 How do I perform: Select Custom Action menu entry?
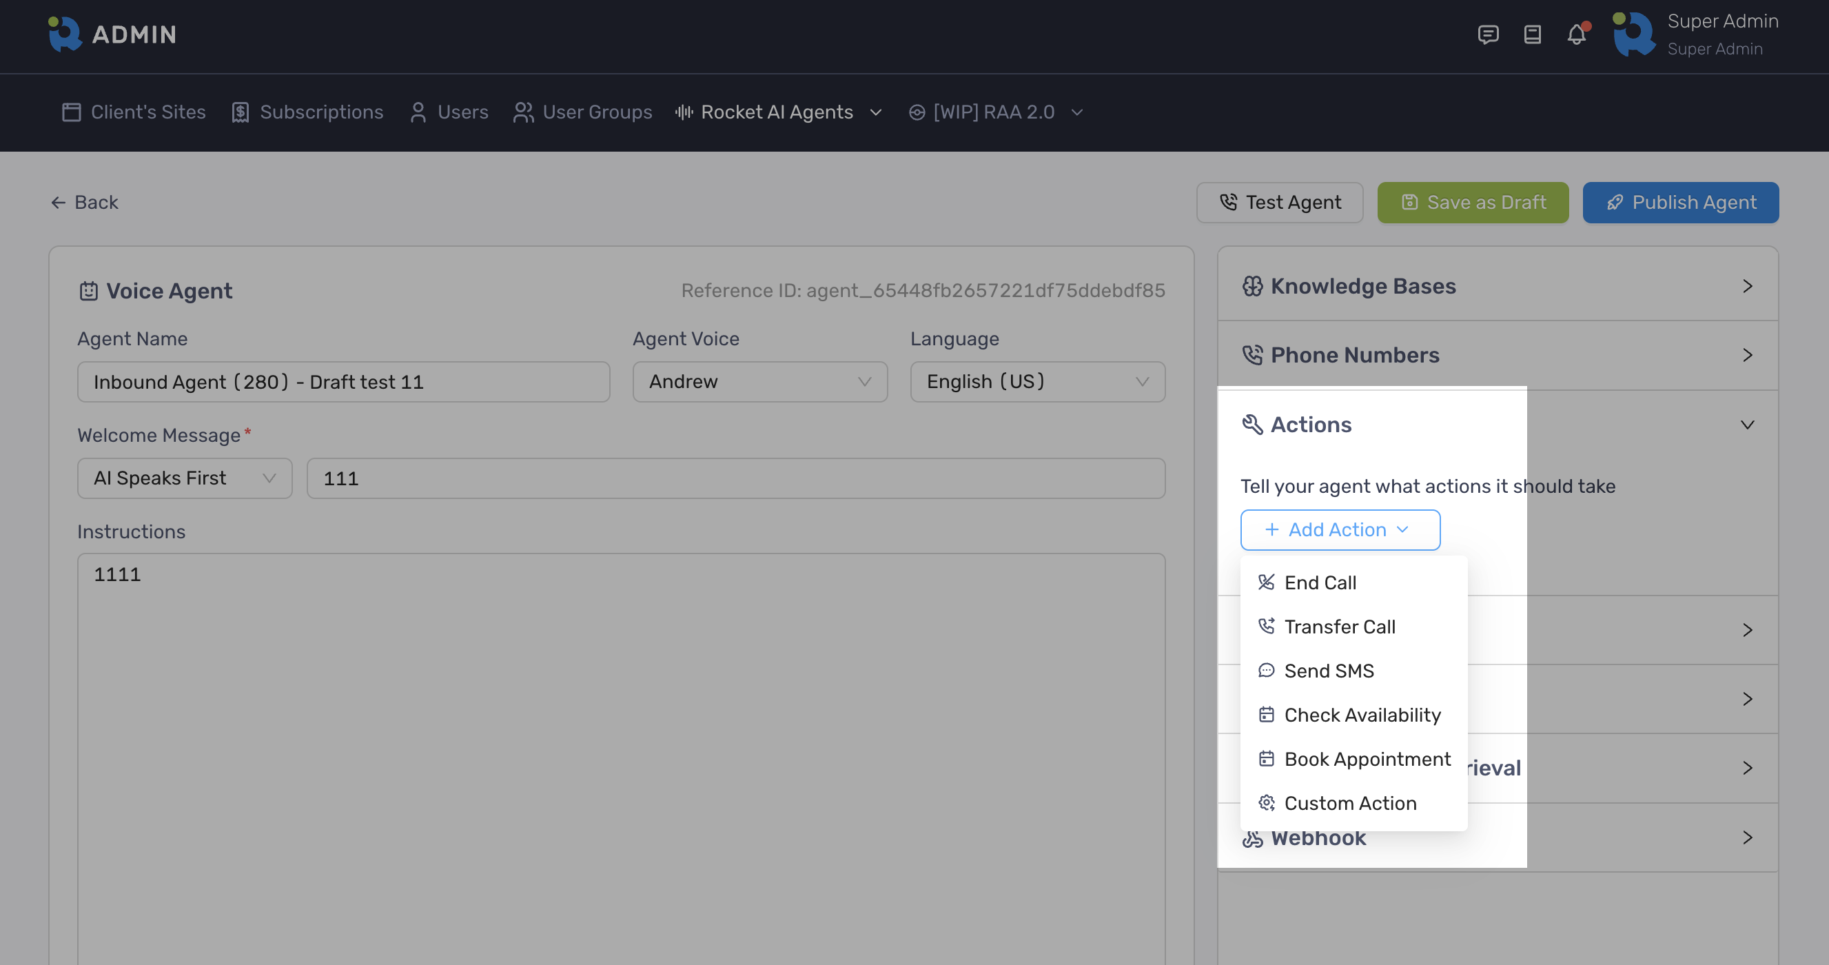1350,803
